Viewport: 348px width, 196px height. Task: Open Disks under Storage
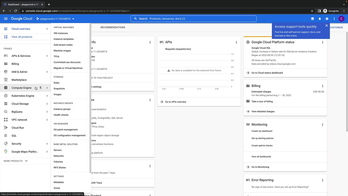pos(56,83)
